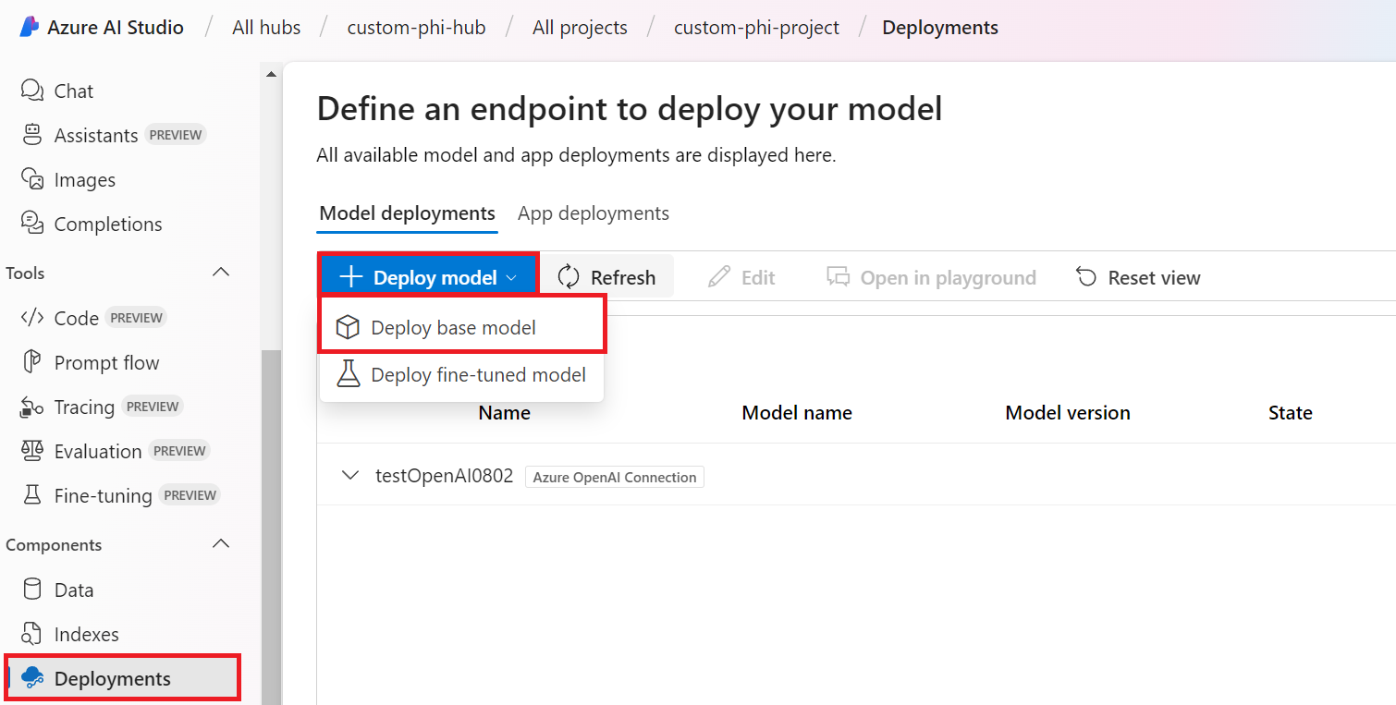Sort by Model name column header
1396x705 pixels.
click(x=797, y=413)
